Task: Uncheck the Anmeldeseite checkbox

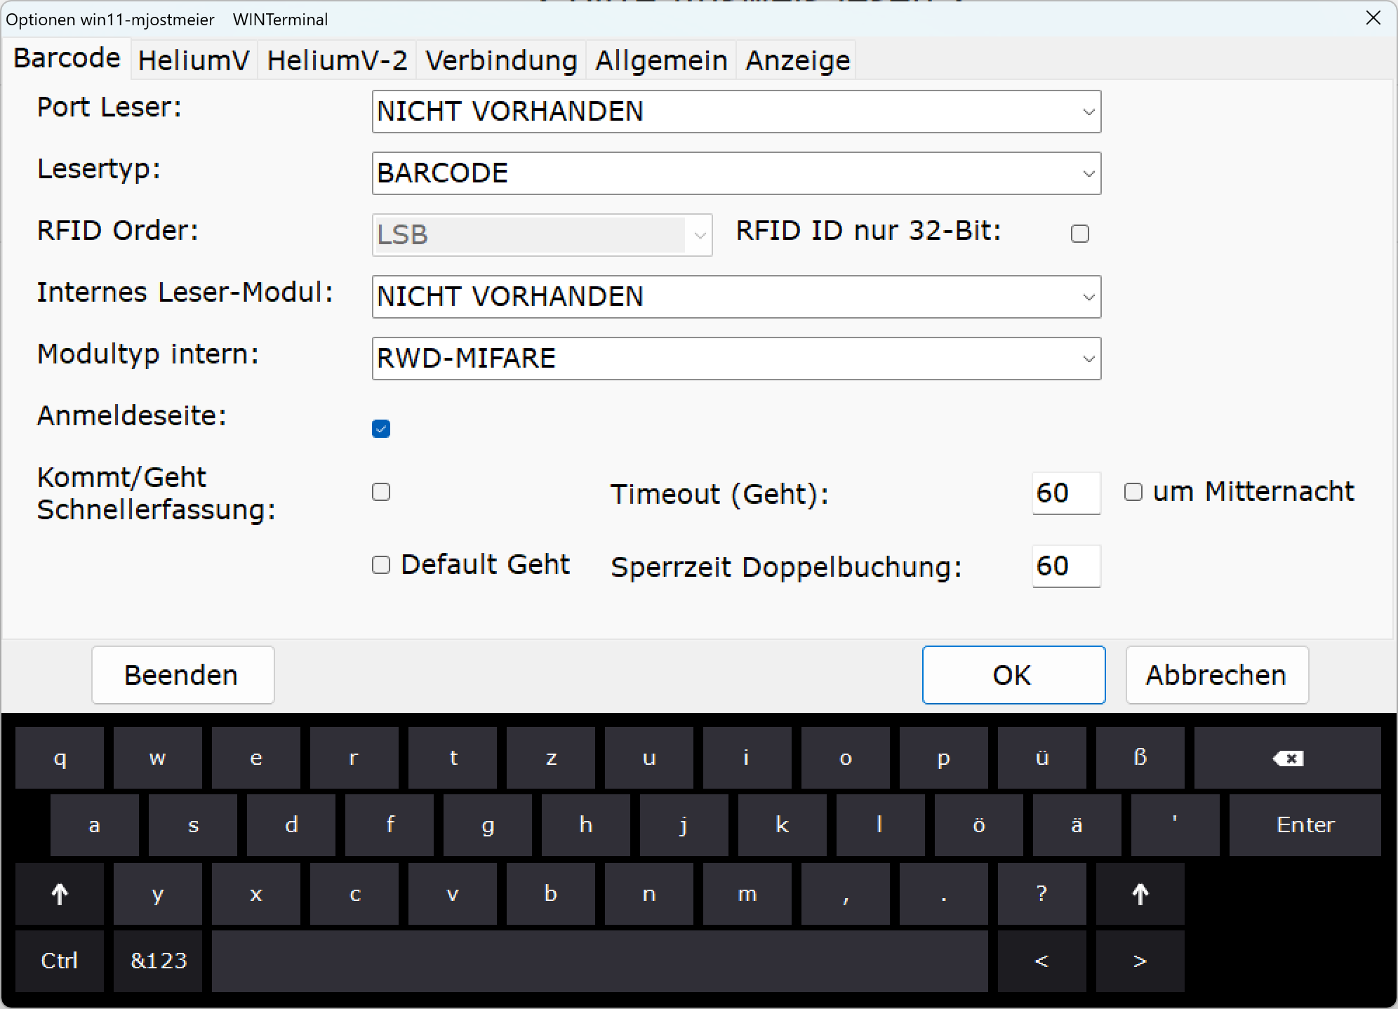Action: click(381, 429)
